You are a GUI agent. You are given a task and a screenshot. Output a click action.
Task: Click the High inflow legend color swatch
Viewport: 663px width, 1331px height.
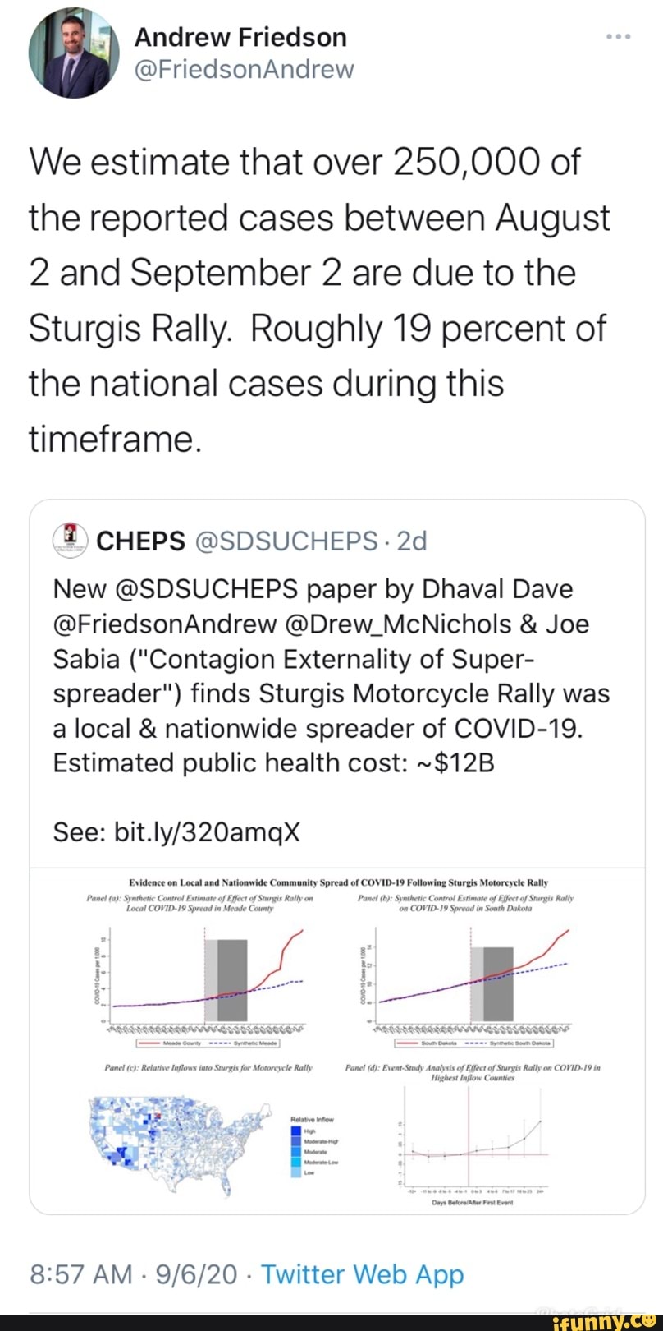click(296, 1131)
